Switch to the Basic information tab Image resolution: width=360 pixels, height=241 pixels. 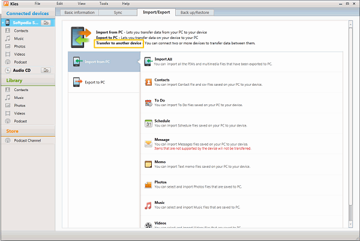point(79,12)
